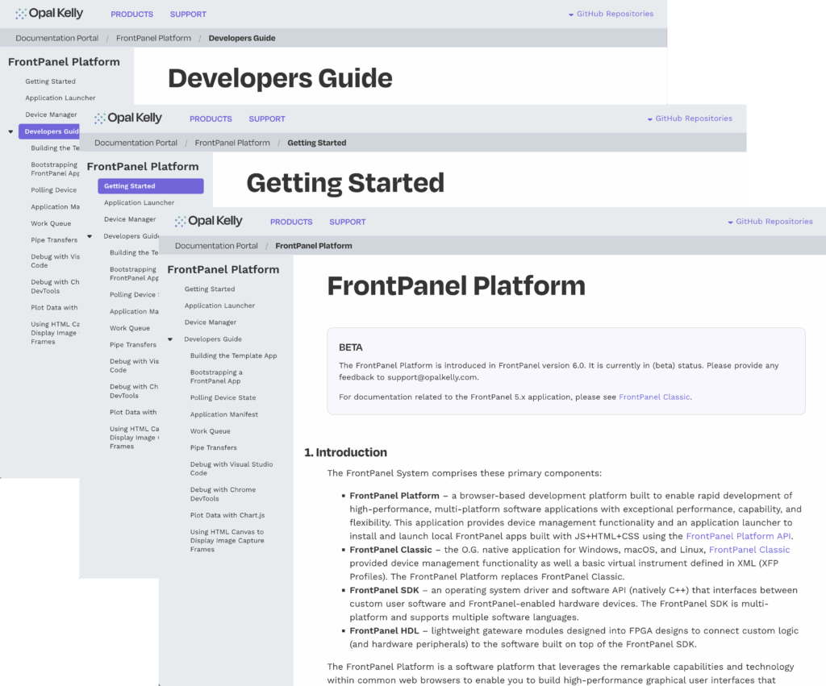Click the BETA heading in the notice box
The width and height of the screenshot is (826, 686).
tap(350, 347)
